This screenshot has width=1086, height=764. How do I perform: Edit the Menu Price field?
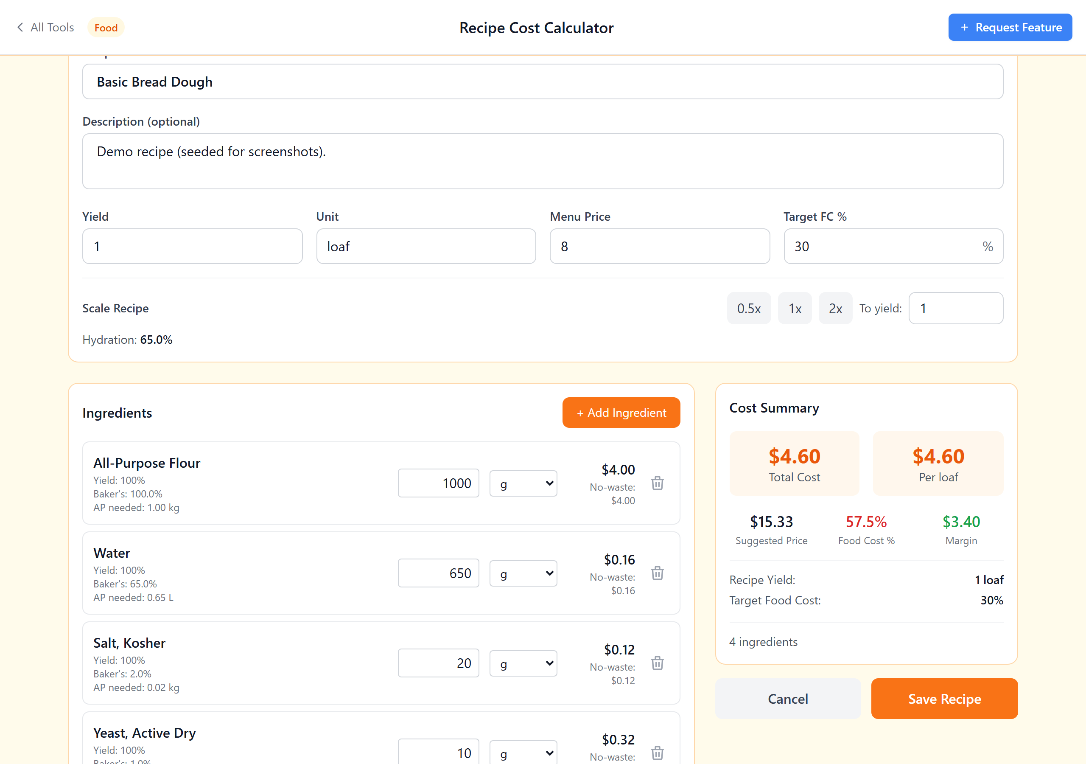(x=659, y=246)
